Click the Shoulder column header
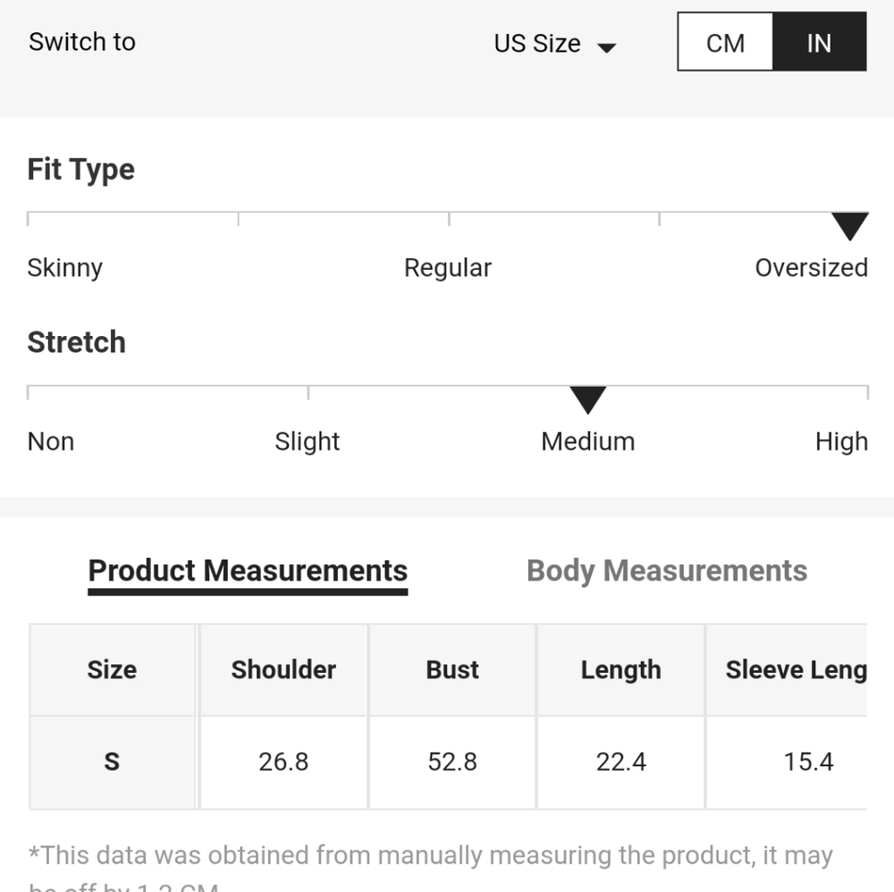Screen dimensions: 894x892 point(283,670)
